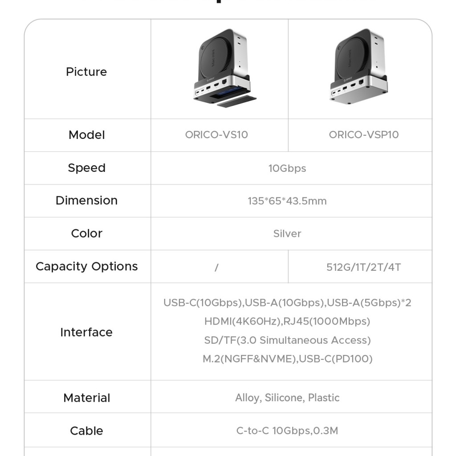Click the Model row label
456x456 pixels.
tap(87, 135)
